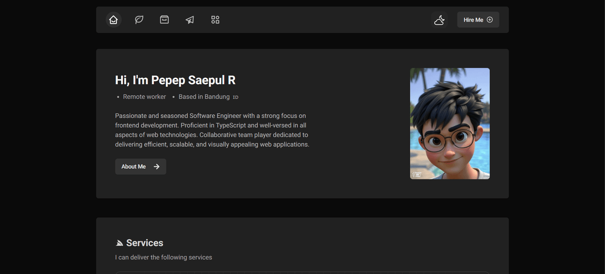Toggle dark mode with the moon-cloud icon
The width and height of the screenshot is (605, 274).
tap(440, 20)
